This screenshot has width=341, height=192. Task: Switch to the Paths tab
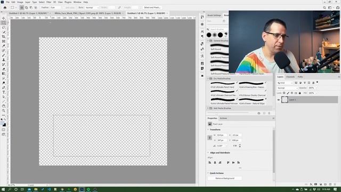pyautogui.click(x=300, y=77)
